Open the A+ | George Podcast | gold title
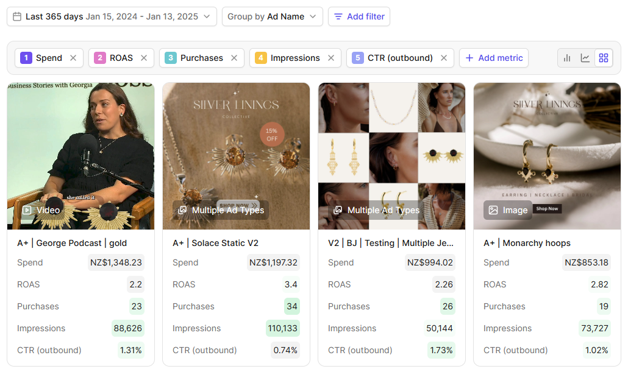Image resolution: width=628 pixels, height=369 pixels. coord(72,243)
